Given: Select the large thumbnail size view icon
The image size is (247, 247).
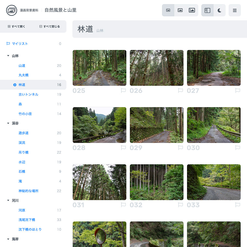Looking at the screenshot, I should click(x=192, y=10).
